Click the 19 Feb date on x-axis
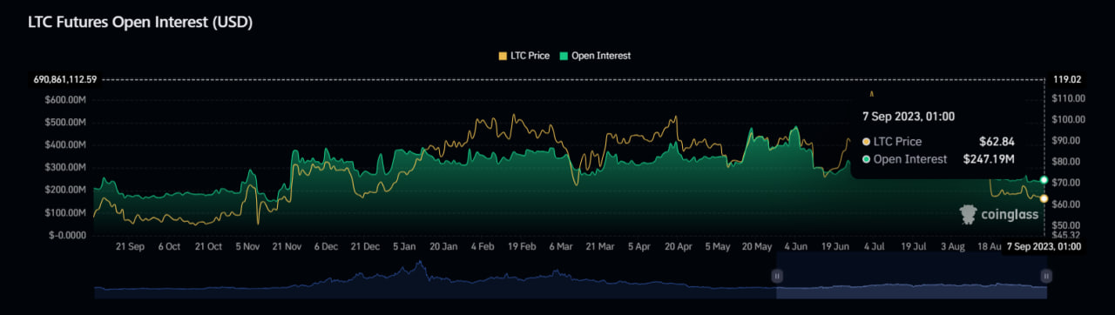 click(x=522, y=247)
